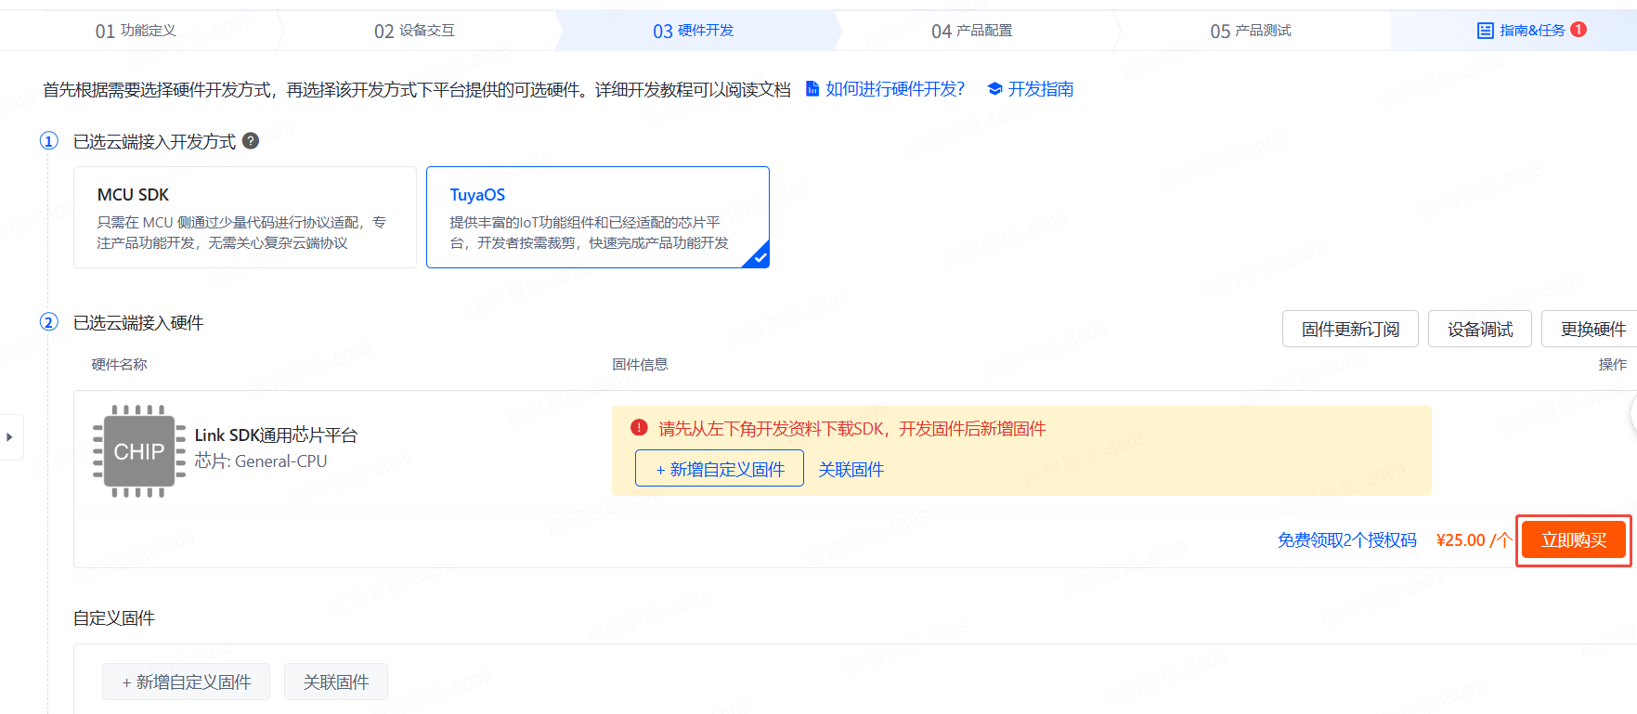Click the 硬件名称 column header

click(120, 364)
